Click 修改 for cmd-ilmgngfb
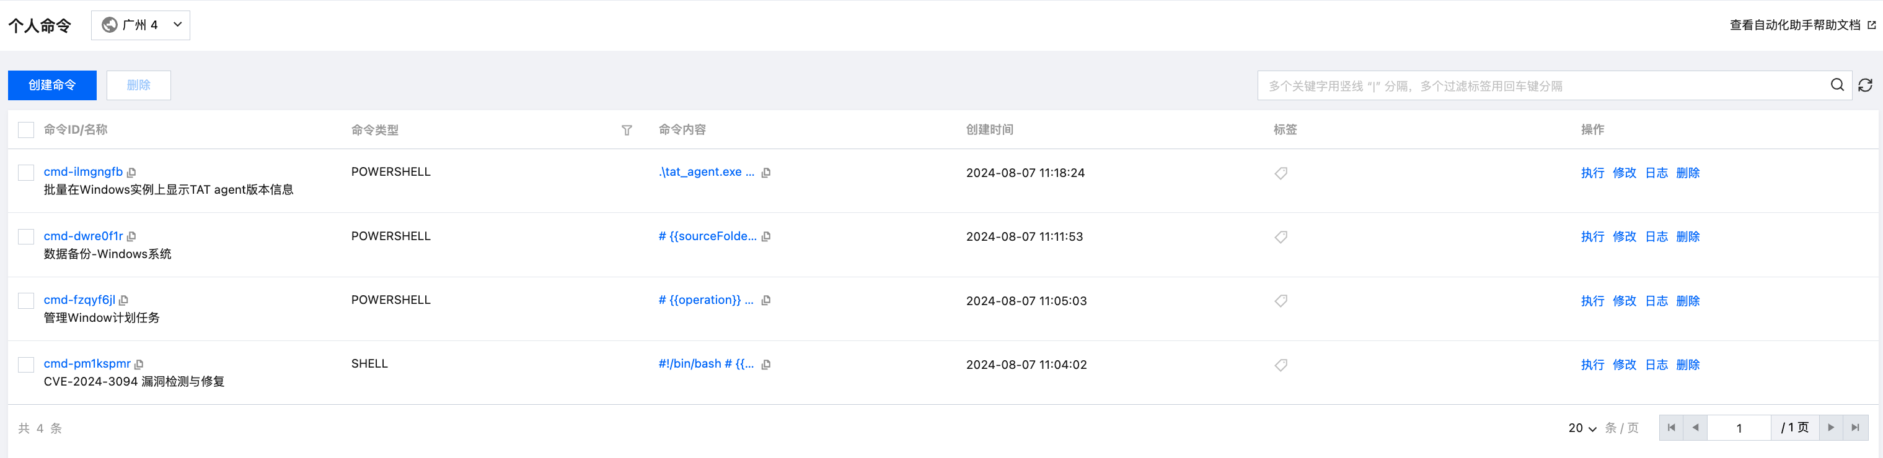This screenshot has width=1883, height=458. pos(1625,173)
